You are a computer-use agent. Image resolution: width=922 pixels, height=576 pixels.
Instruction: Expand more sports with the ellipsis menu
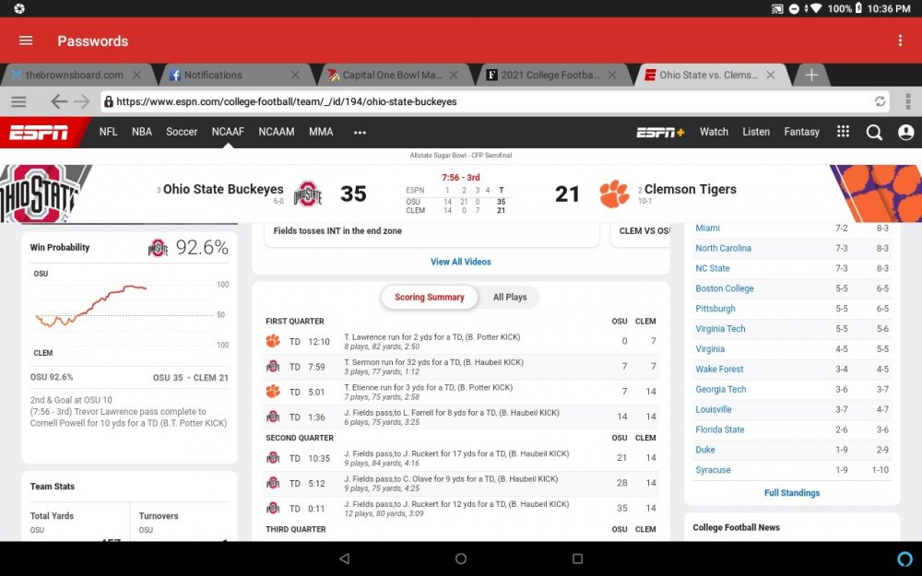click(x=360, y=132)
